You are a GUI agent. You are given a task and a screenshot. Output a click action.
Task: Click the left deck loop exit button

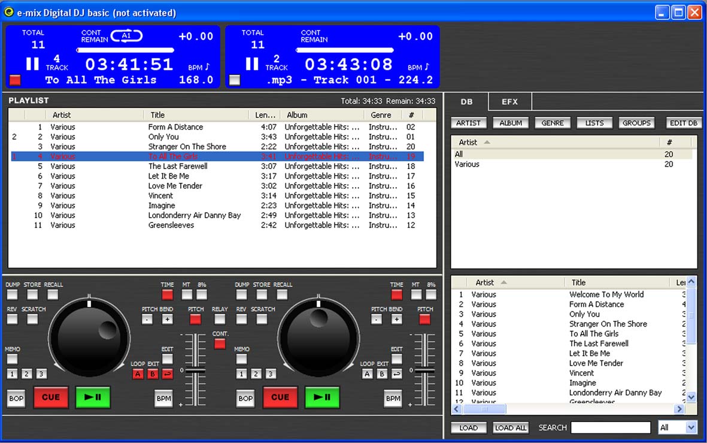pos(167,374)
